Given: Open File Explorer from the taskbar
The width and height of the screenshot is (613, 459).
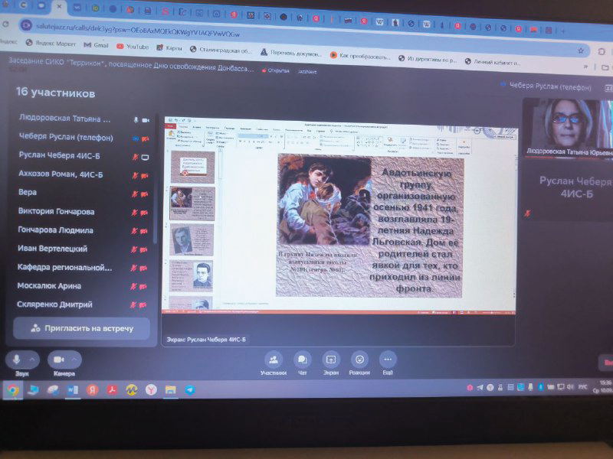Looking at the screenshot, I should coord(170,389).
